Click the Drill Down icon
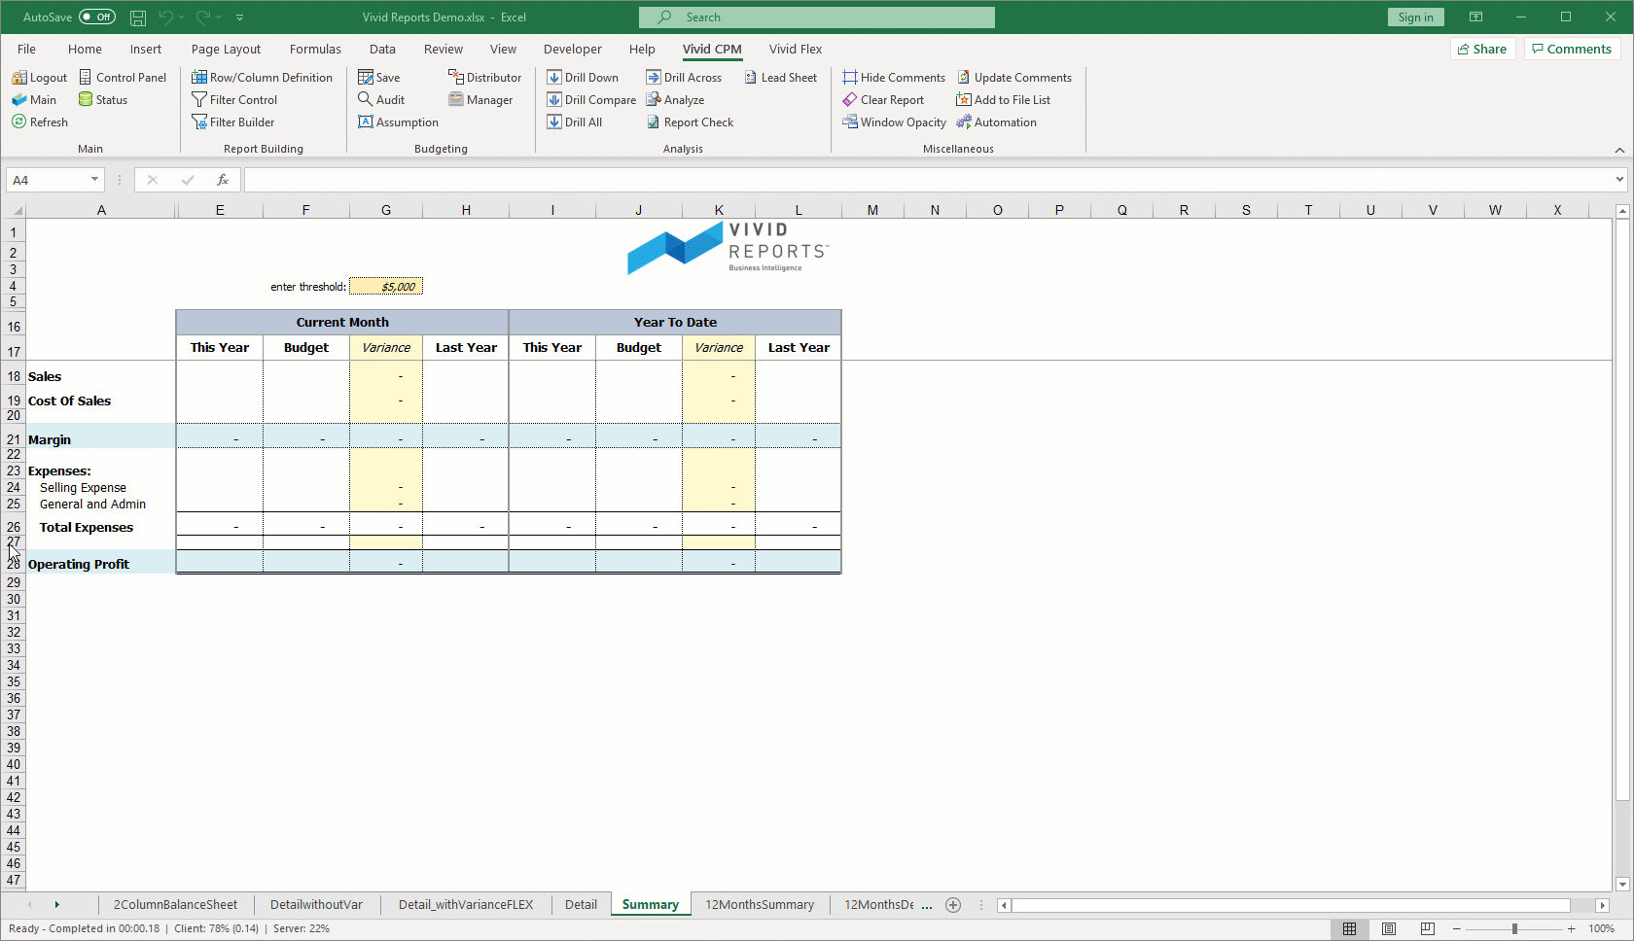The width and height of the screenshot is (1634, 941). [554, 78]
